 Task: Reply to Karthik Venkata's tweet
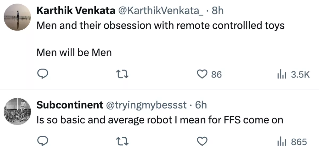pos(42,75)
